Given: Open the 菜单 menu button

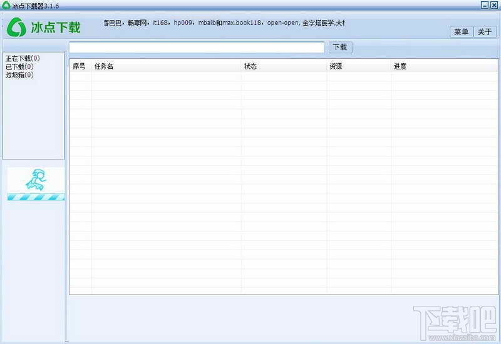Looking at the screenshot, I should tap(462, 32).
